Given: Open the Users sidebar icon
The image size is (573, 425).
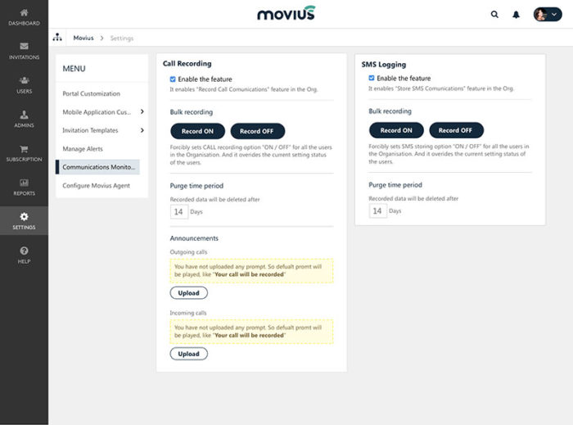Looking at the screenshot, I should click(24, 81).
